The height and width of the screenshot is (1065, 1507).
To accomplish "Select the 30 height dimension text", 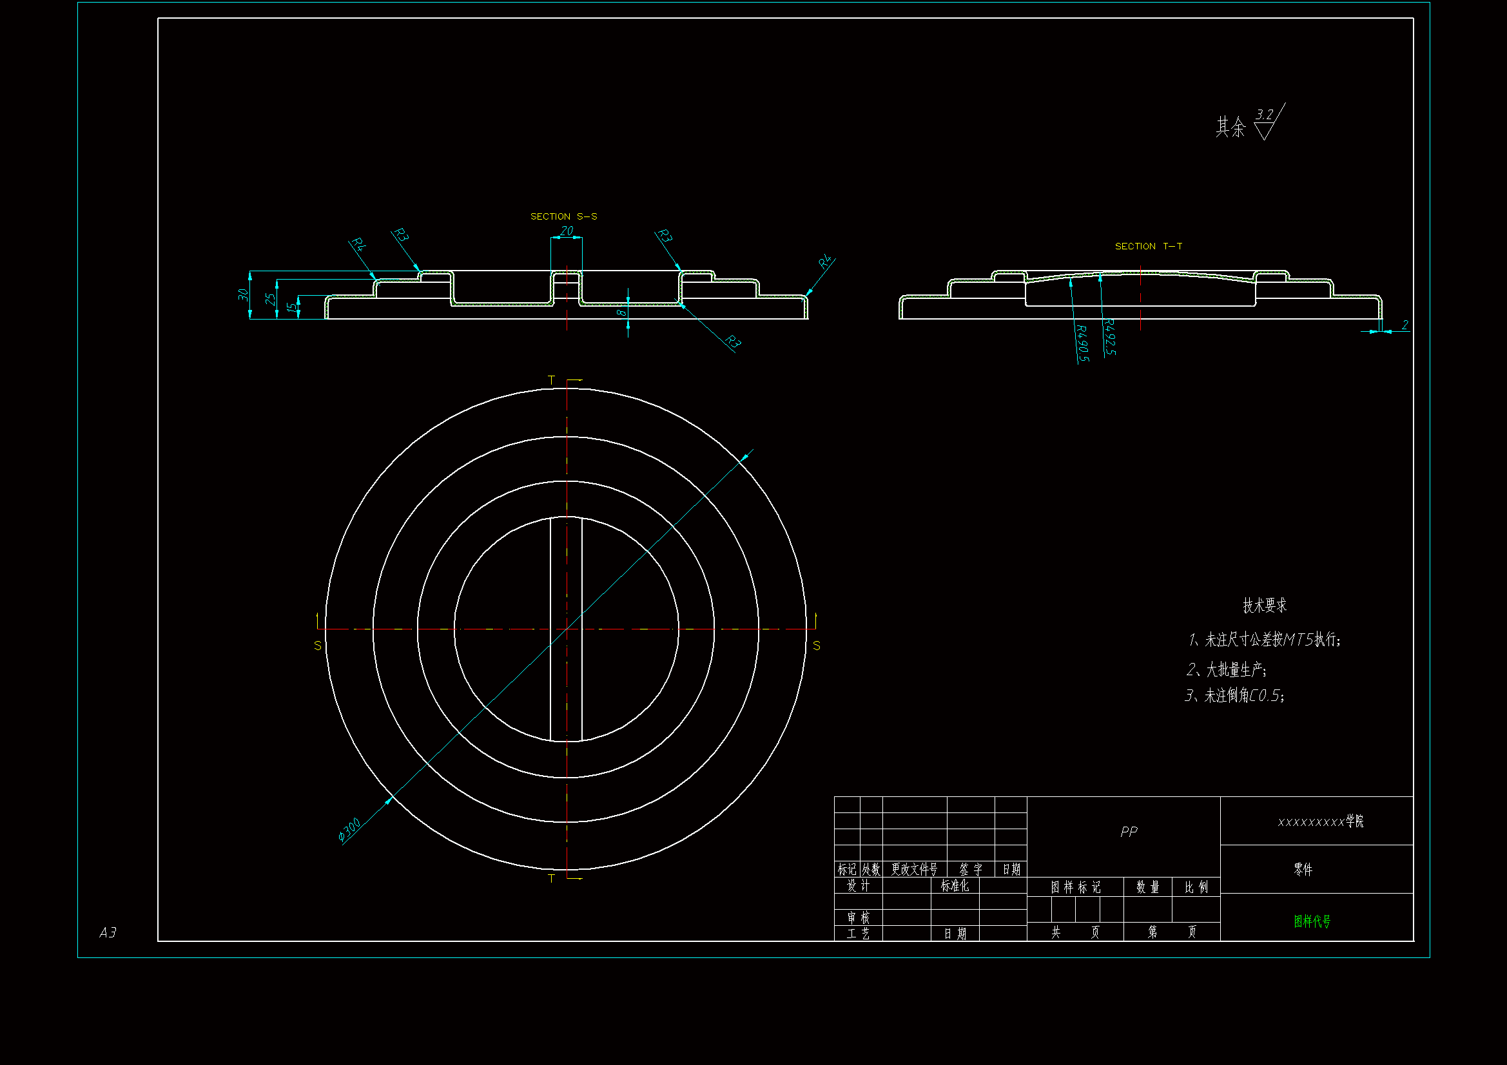I will (243, 294).
